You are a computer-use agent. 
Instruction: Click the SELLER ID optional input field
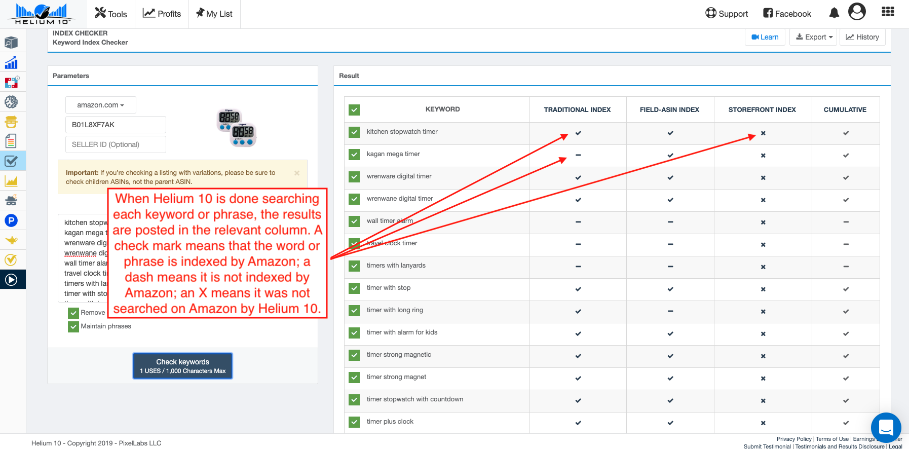(x=116, y=144)
